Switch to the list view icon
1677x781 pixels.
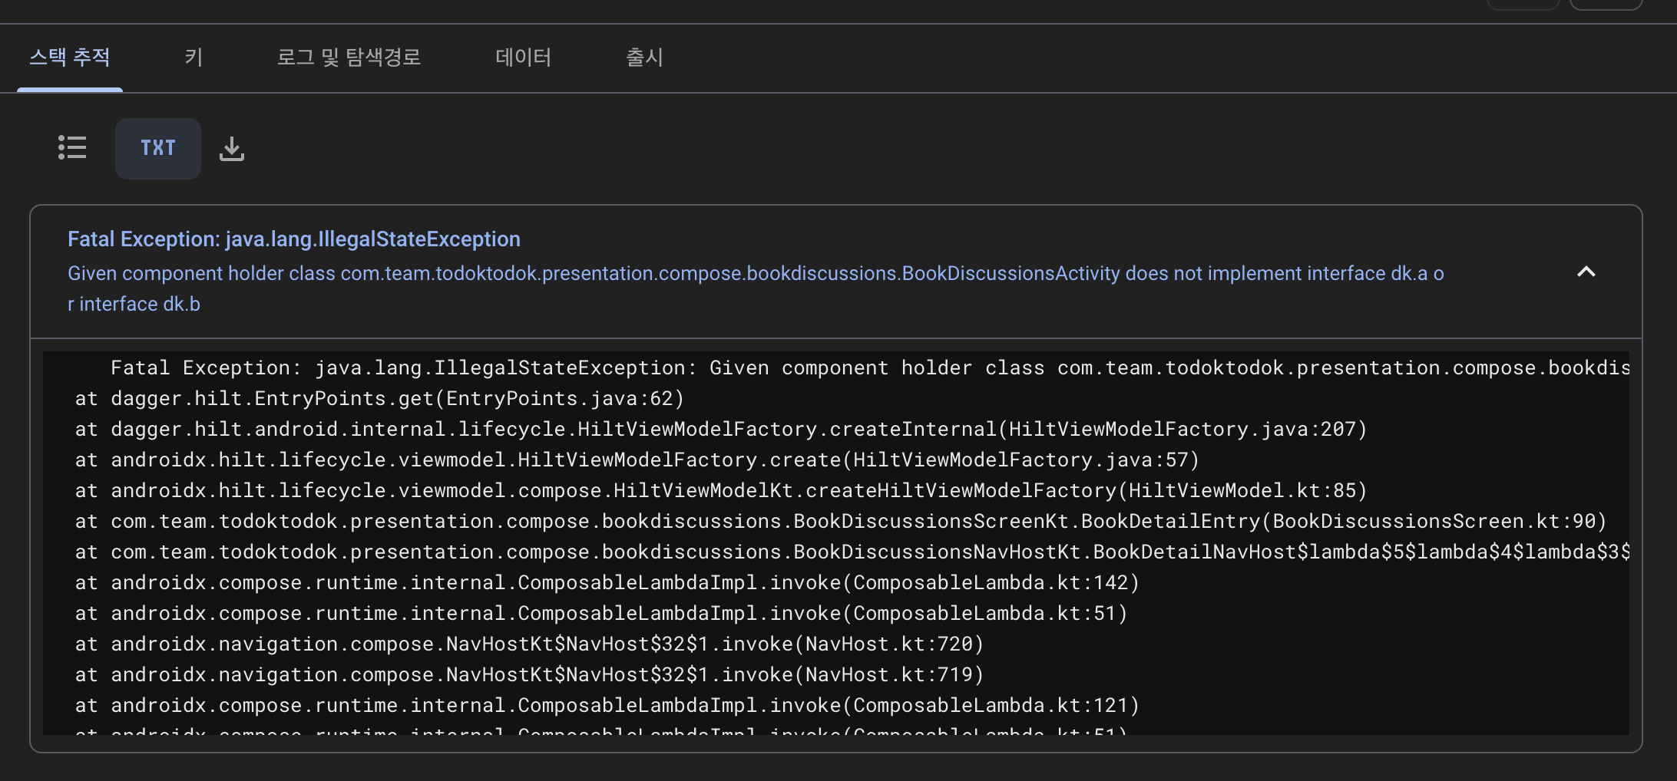pyautogui.click(x=72, y=147)
